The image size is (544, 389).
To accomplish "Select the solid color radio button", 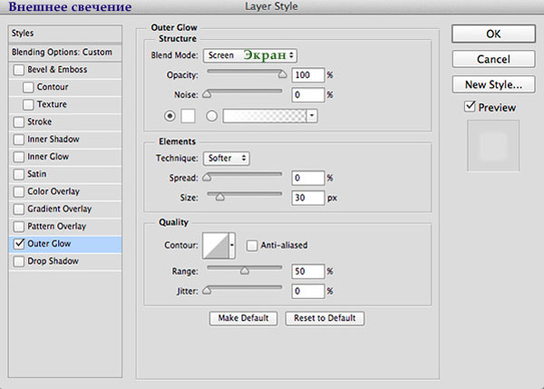I will [x=170, y=115].
